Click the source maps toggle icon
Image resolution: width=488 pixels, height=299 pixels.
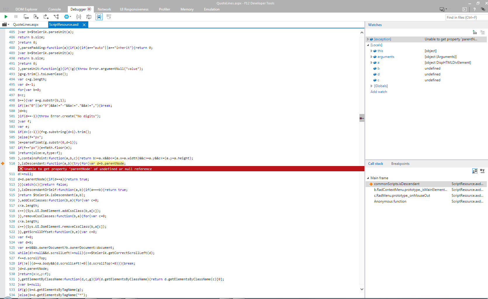109,17
